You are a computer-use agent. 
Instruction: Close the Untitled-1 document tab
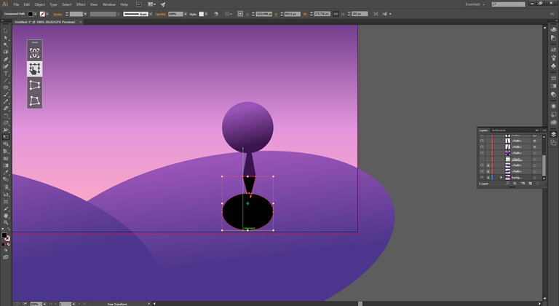tap(81, 22)
